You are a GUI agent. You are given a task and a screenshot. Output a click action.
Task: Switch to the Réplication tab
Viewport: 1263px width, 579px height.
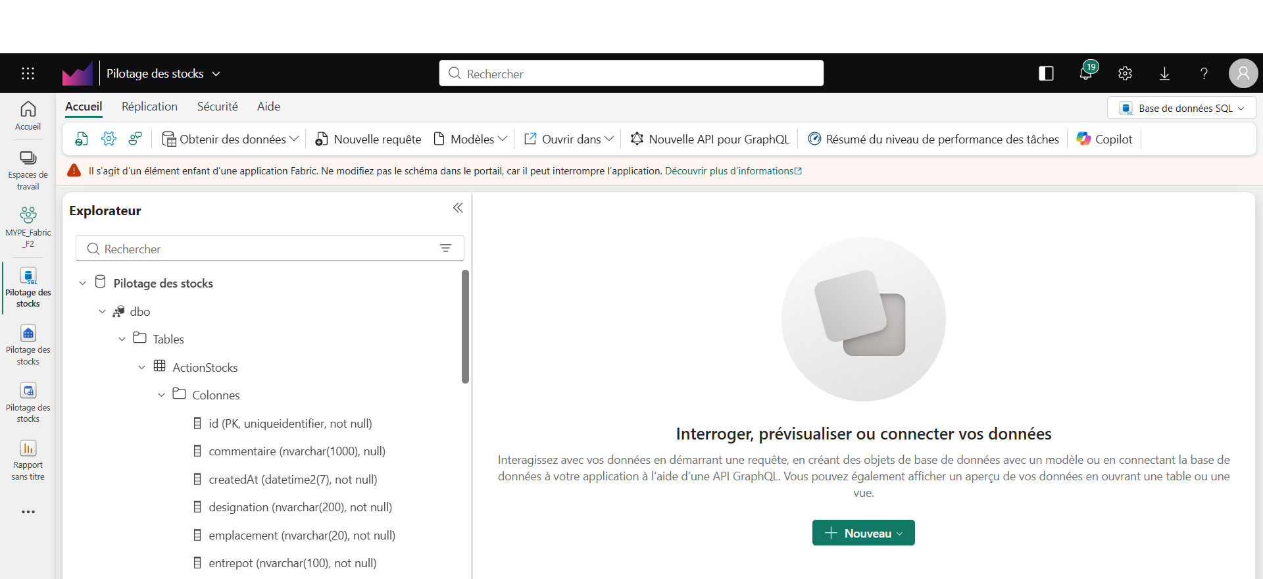point(149,107)
